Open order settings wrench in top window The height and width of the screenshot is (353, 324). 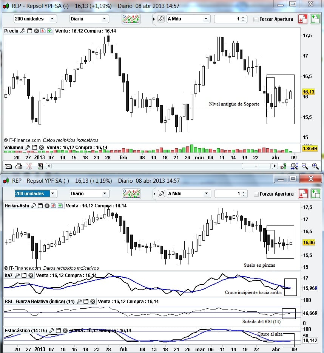tap(161, 19)
